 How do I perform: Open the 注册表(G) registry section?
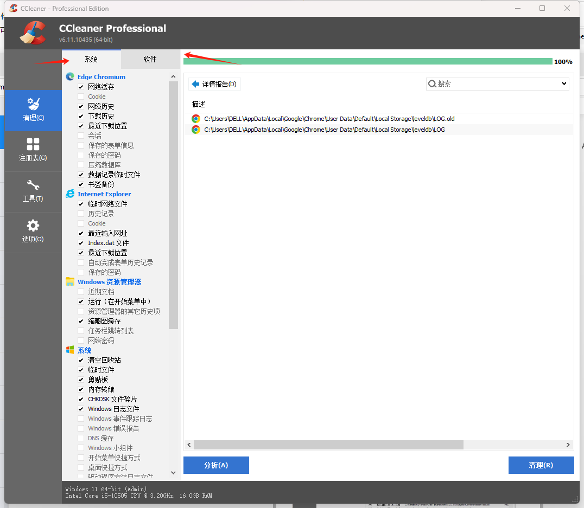(33, 151)
